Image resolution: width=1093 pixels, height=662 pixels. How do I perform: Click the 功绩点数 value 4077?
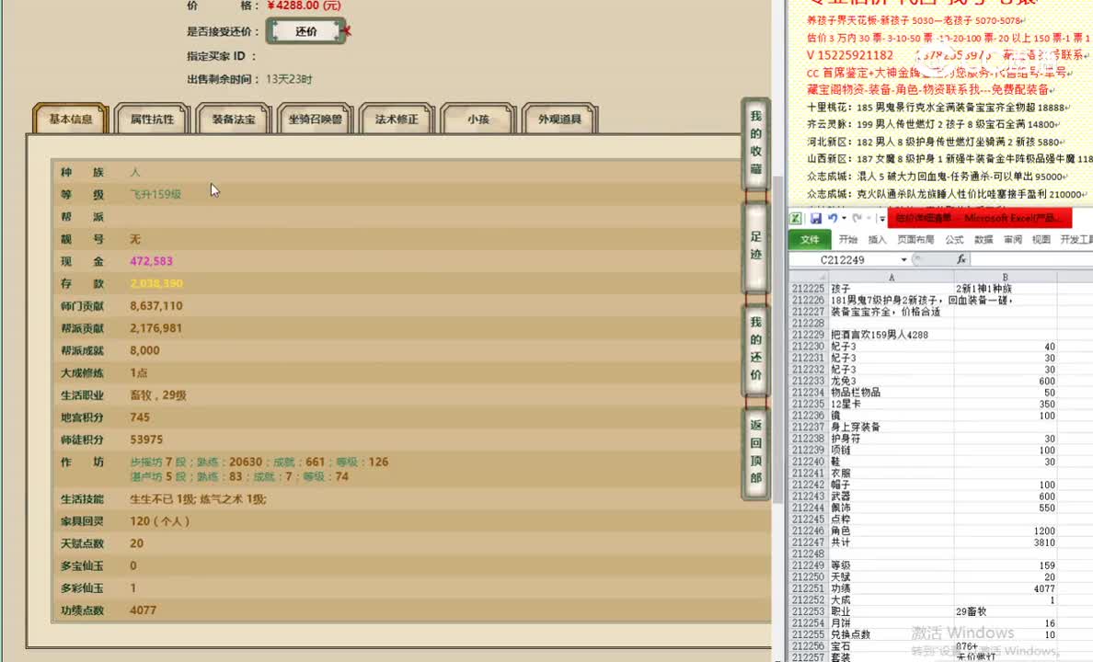143,611
